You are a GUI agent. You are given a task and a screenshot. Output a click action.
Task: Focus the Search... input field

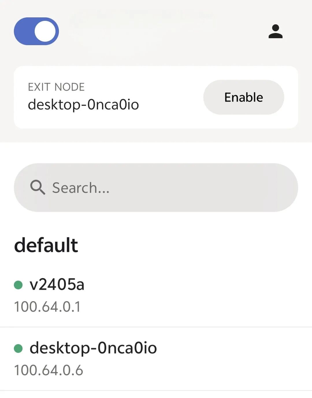pos(156,188)
